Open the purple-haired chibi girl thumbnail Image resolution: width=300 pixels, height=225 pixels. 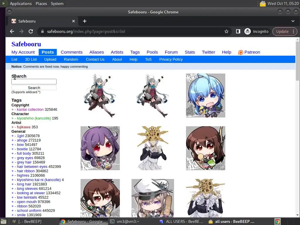(100, 148)
